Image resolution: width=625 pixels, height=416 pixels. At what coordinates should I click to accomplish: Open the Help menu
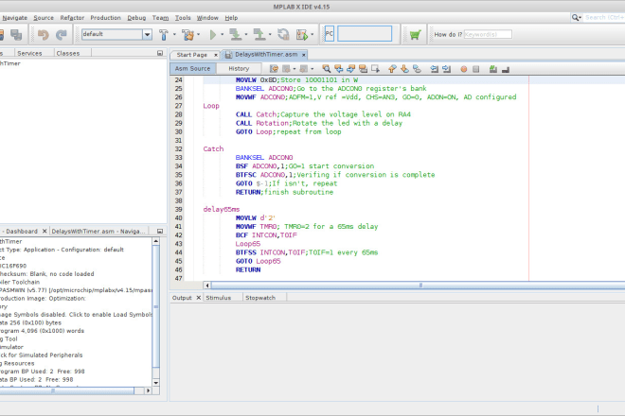231,18
